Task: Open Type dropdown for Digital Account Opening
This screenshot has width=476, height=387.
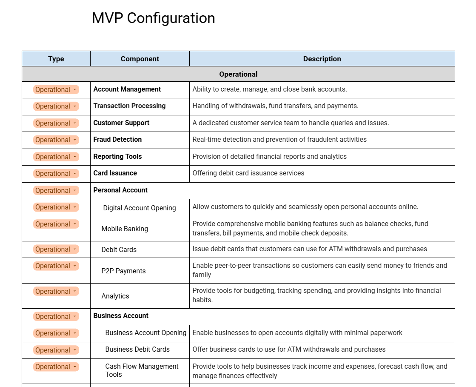Action: click(56, 207)
